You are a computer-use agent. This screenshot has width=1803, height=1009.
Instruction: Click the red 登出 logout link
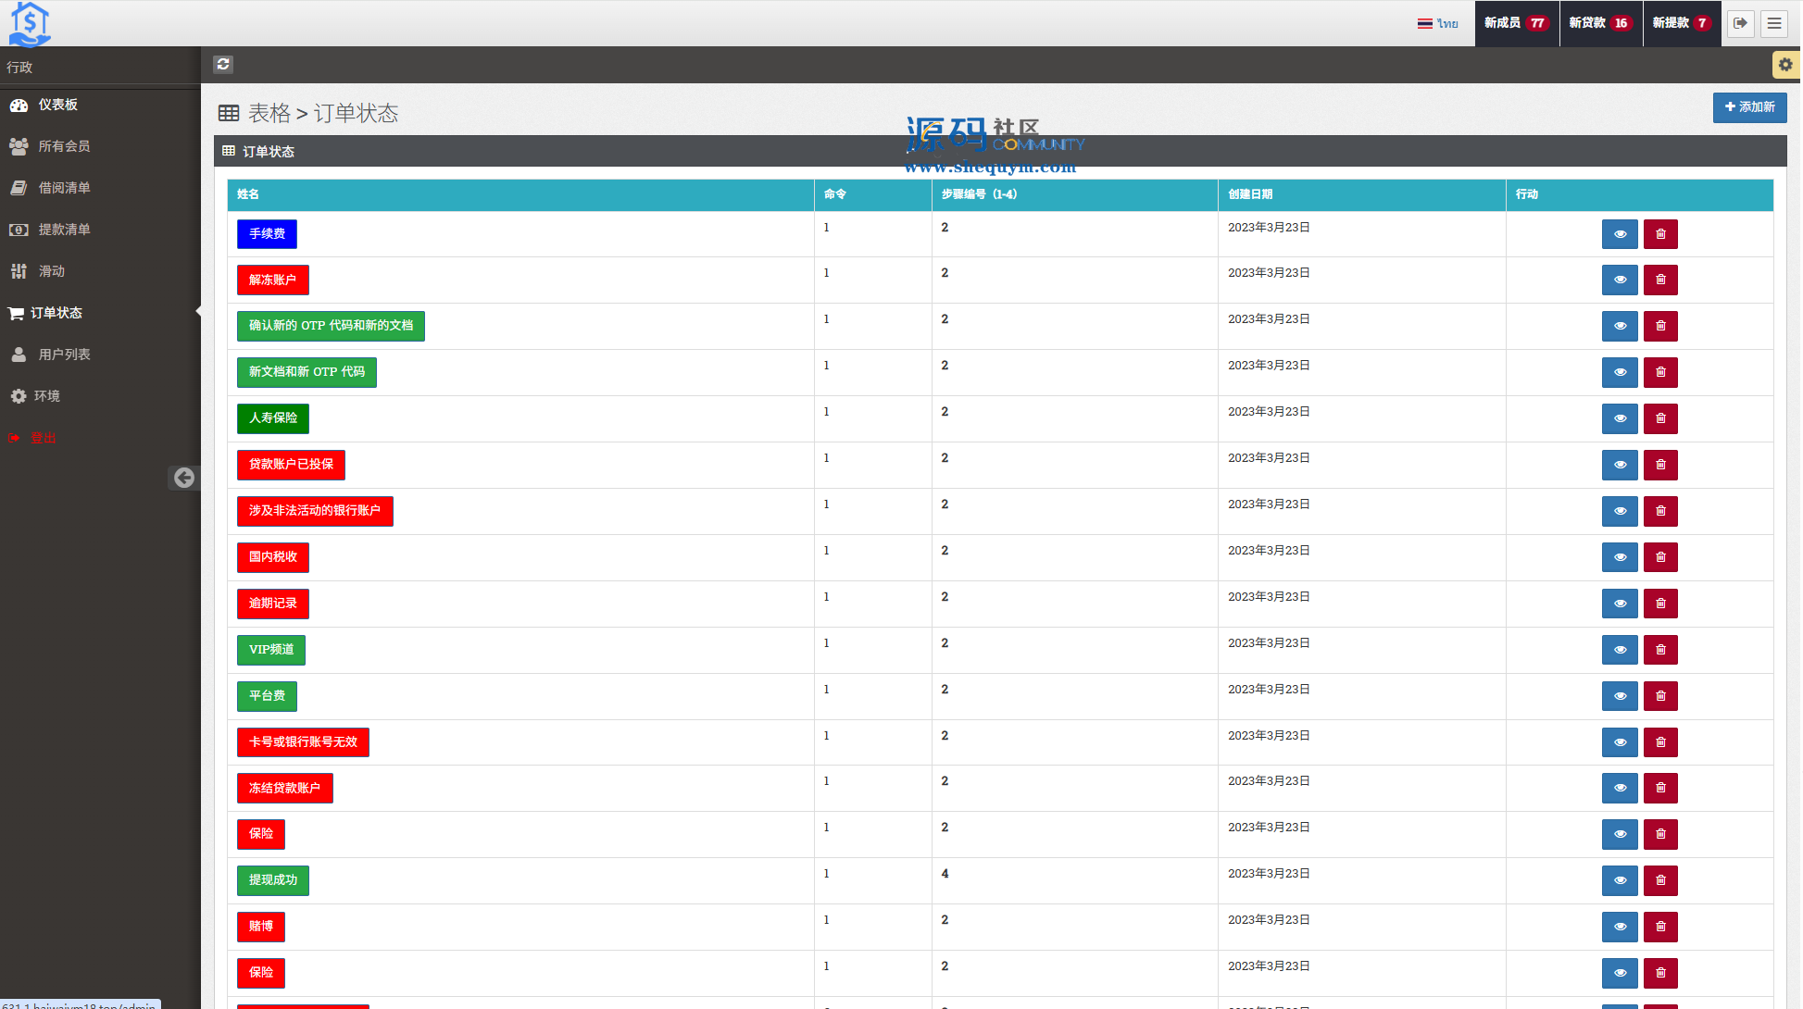point(43,438)
